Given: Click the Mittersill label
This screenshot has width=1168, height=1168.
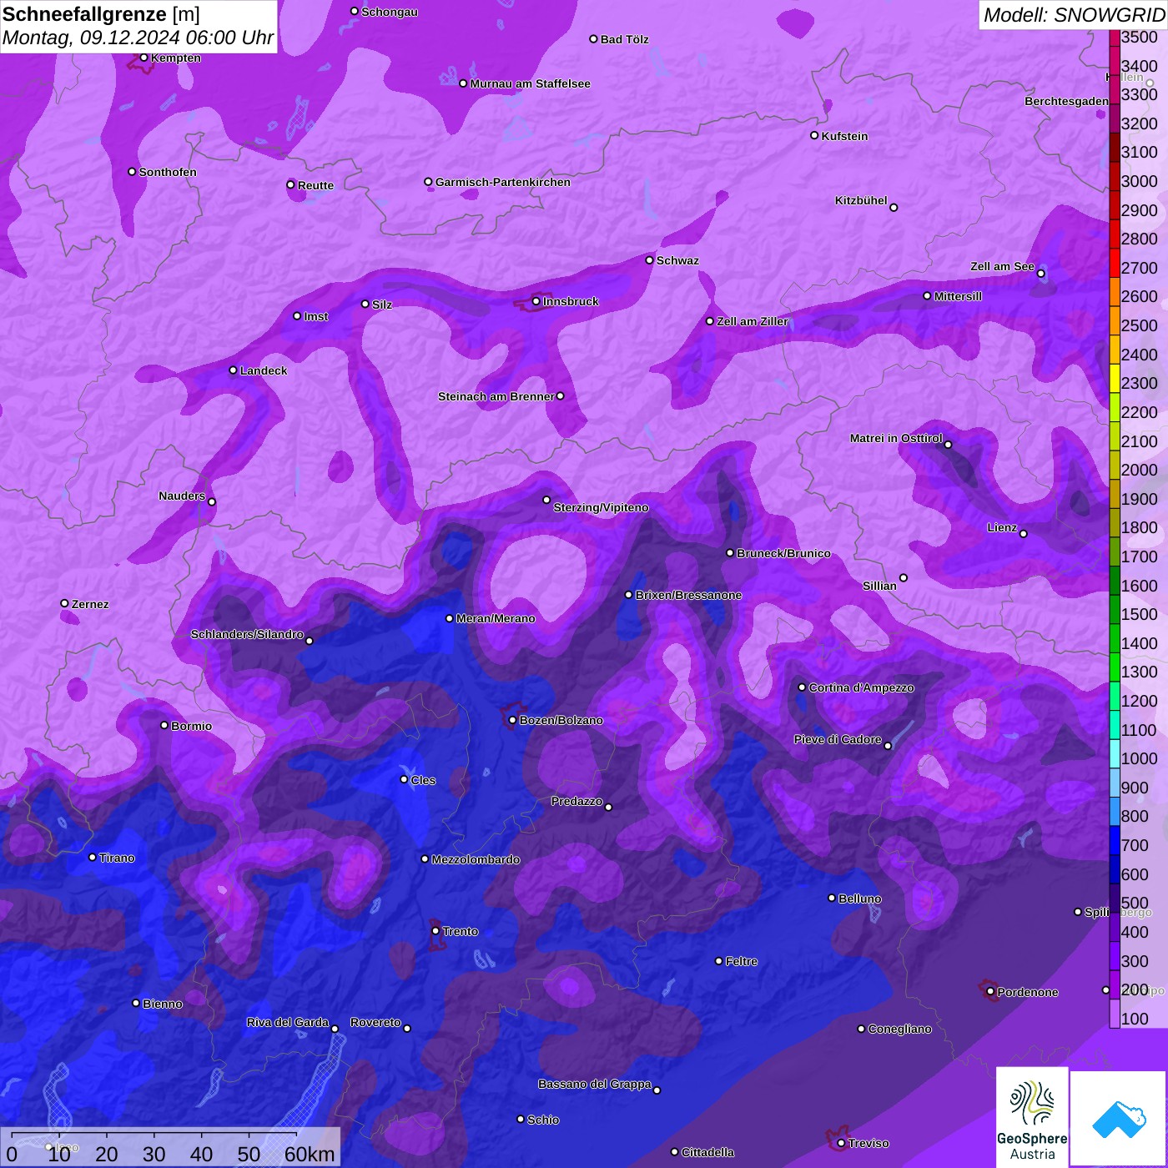Looking at the screenshot, I should pyautogui.click(x=958, y=296).
